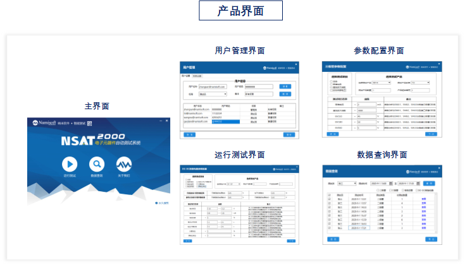Click the bottom-left blue button in run test window
This screenshot has height=265, width=465.
point(188,241)
